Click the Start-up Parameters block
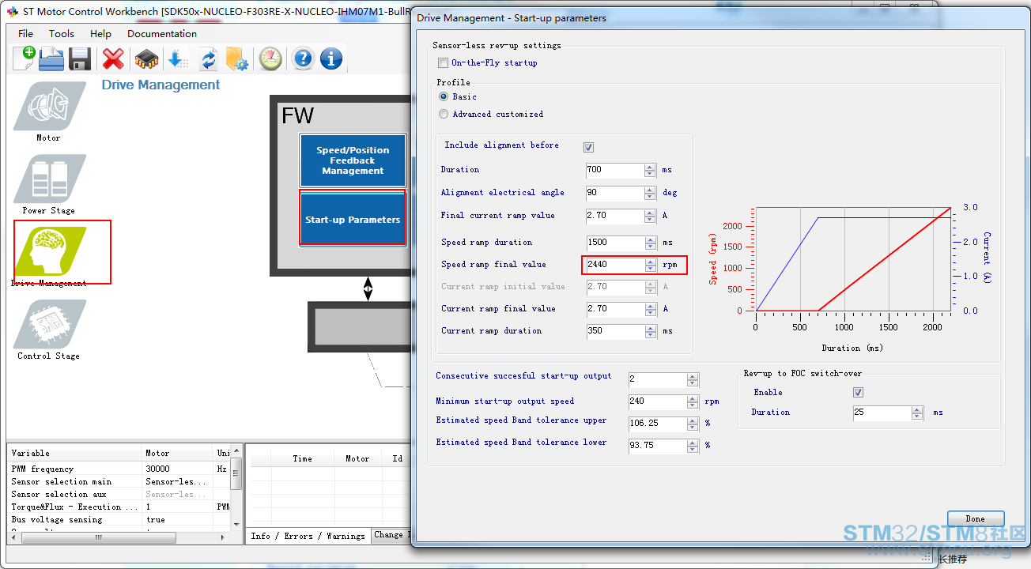1031x569 pixels. (353, 219)
